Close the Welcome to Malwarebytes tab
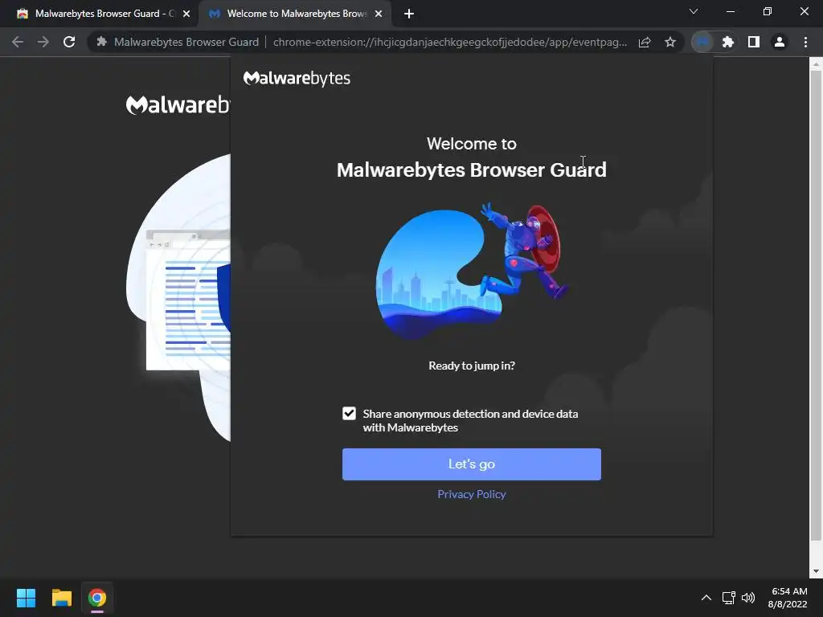Image resolution: width=823 pixels, height=617 pixels. click(379, 14)
